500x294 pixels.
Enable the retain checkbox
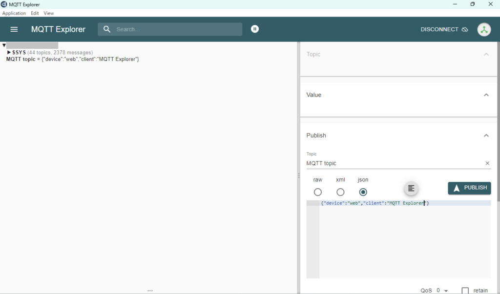coord(465,291)
